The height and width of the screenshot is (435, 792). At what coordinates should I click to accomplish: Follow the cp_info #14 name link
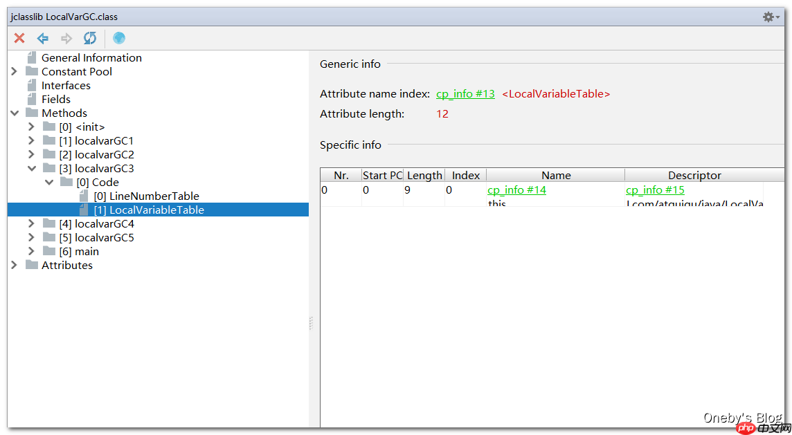pos(516,190)
